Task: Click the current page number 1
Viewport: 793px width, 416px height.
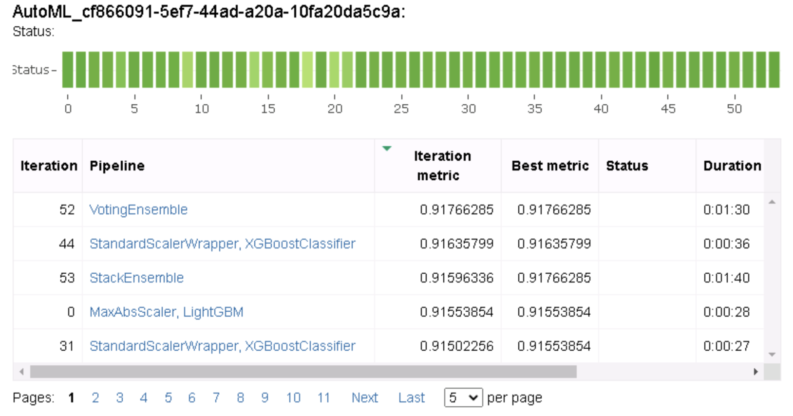Action: pyautogui.click(x=72, y=398)
